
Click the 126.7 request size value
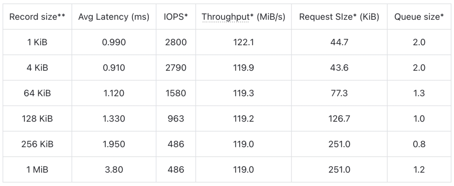tap(339, 119)
